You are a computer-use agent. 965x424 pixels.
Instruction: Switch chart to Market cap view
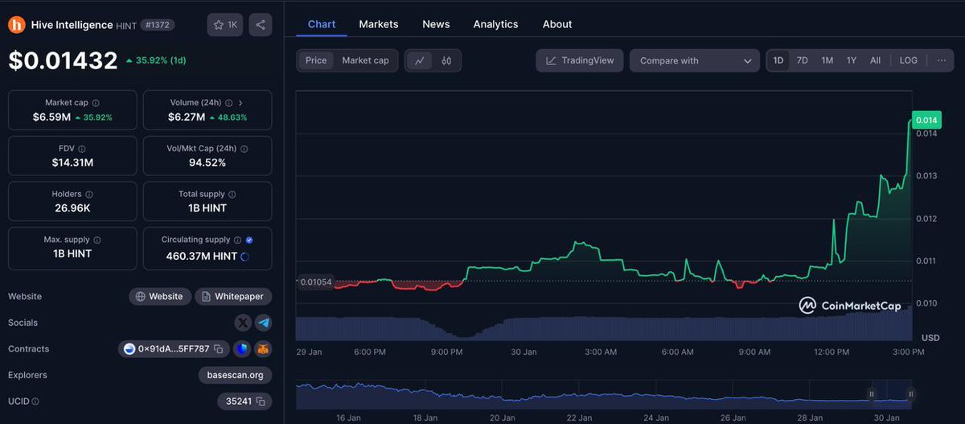click(x=365, y=60)
